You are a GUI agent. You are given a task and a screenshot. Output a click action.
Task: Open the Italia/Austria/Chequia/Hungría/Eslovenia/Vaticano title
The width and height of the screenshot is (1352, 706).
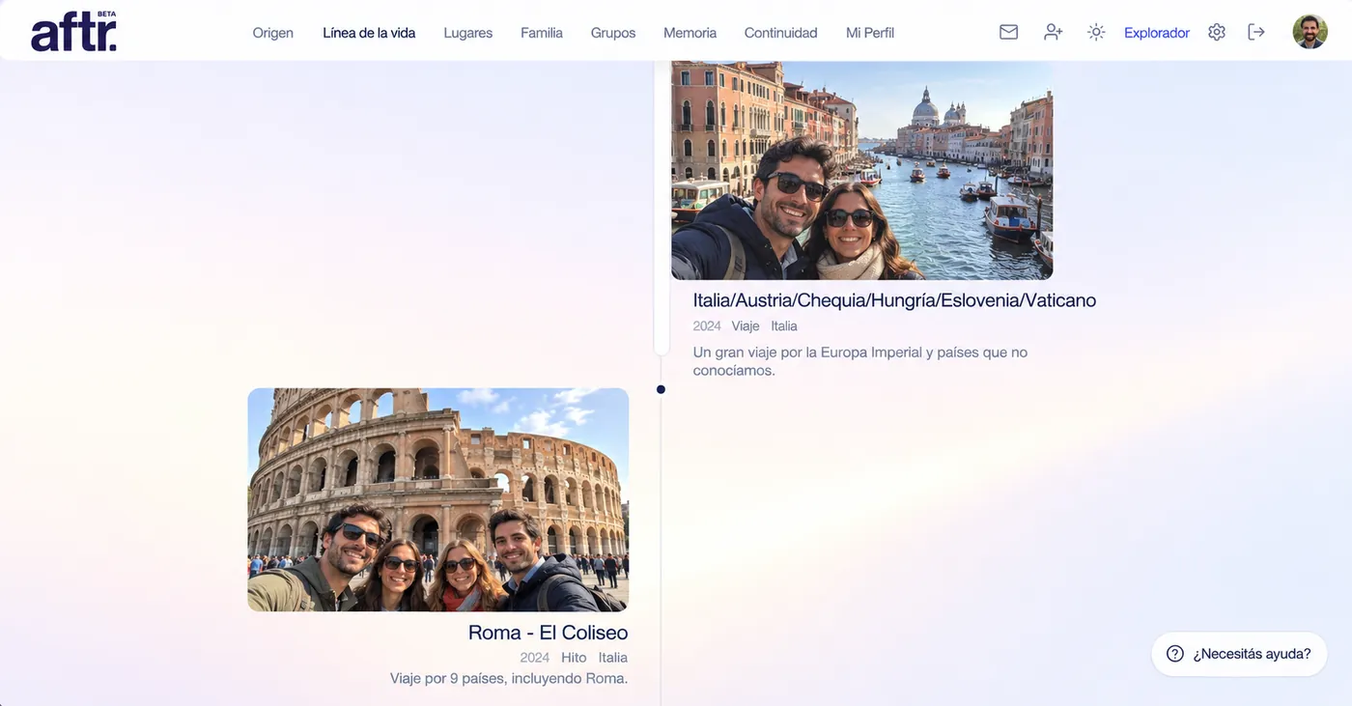click(894, 300)
